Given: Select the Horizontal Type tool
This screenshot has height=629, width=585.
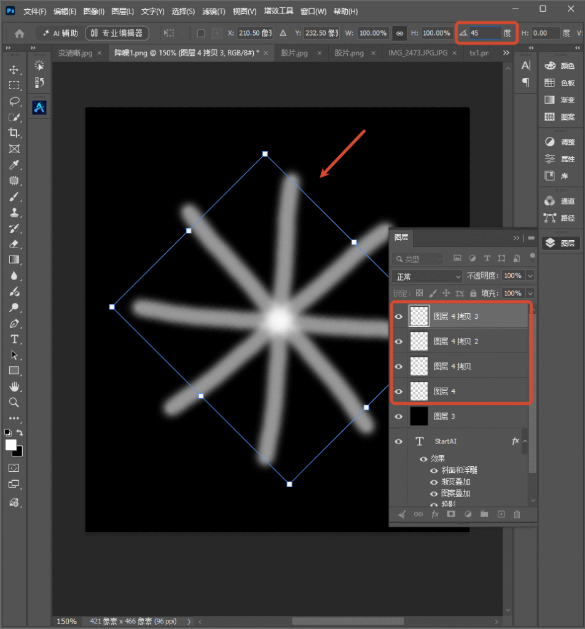Looking at the screenshot, I should (x=14, y=339).
